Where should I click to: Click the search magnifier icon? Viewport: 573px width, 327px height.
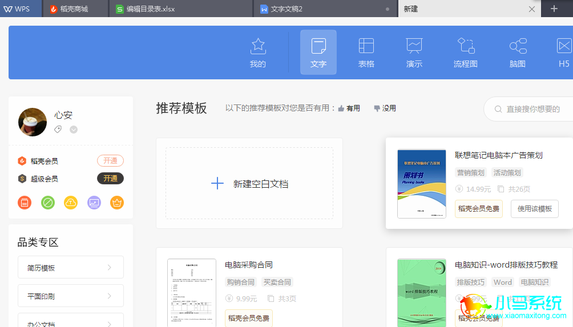498,109
